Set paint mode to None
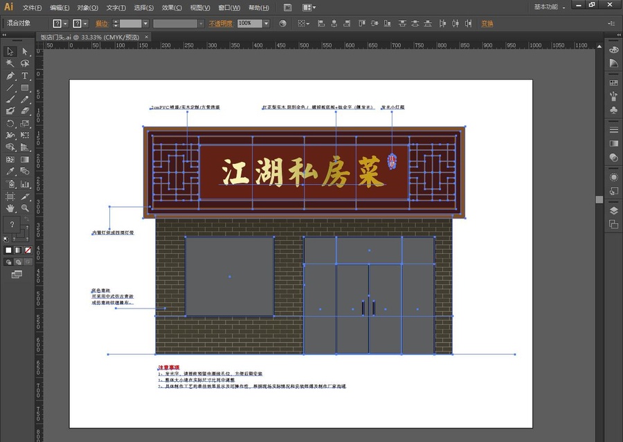623x442 pixels. point(28,250)
